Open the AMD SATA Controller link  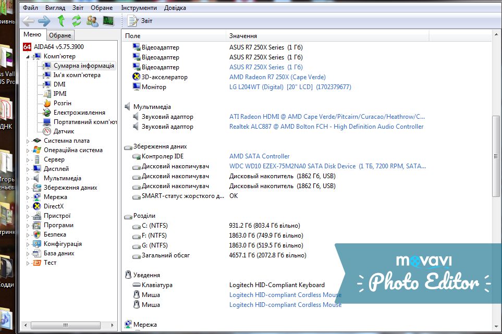[259, 156]
